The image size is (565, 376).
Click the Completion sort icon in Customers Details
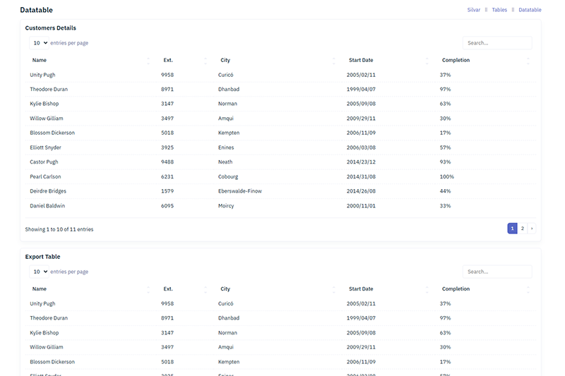pyautogui.click(x=528, y=61)
